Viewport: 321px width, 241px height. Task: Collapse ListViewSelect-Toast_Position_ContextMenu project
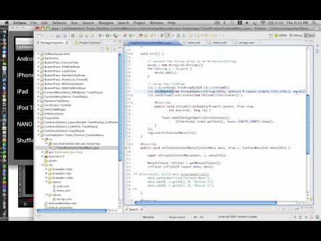coord(38,135)
